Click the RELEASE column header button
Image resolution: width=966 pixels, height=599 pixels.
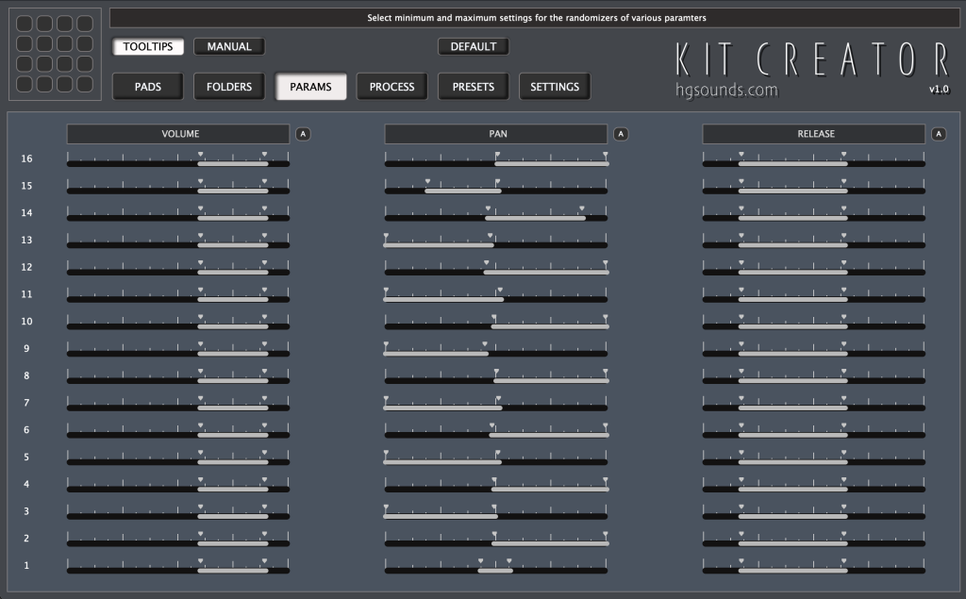click(x=814, y=134)
